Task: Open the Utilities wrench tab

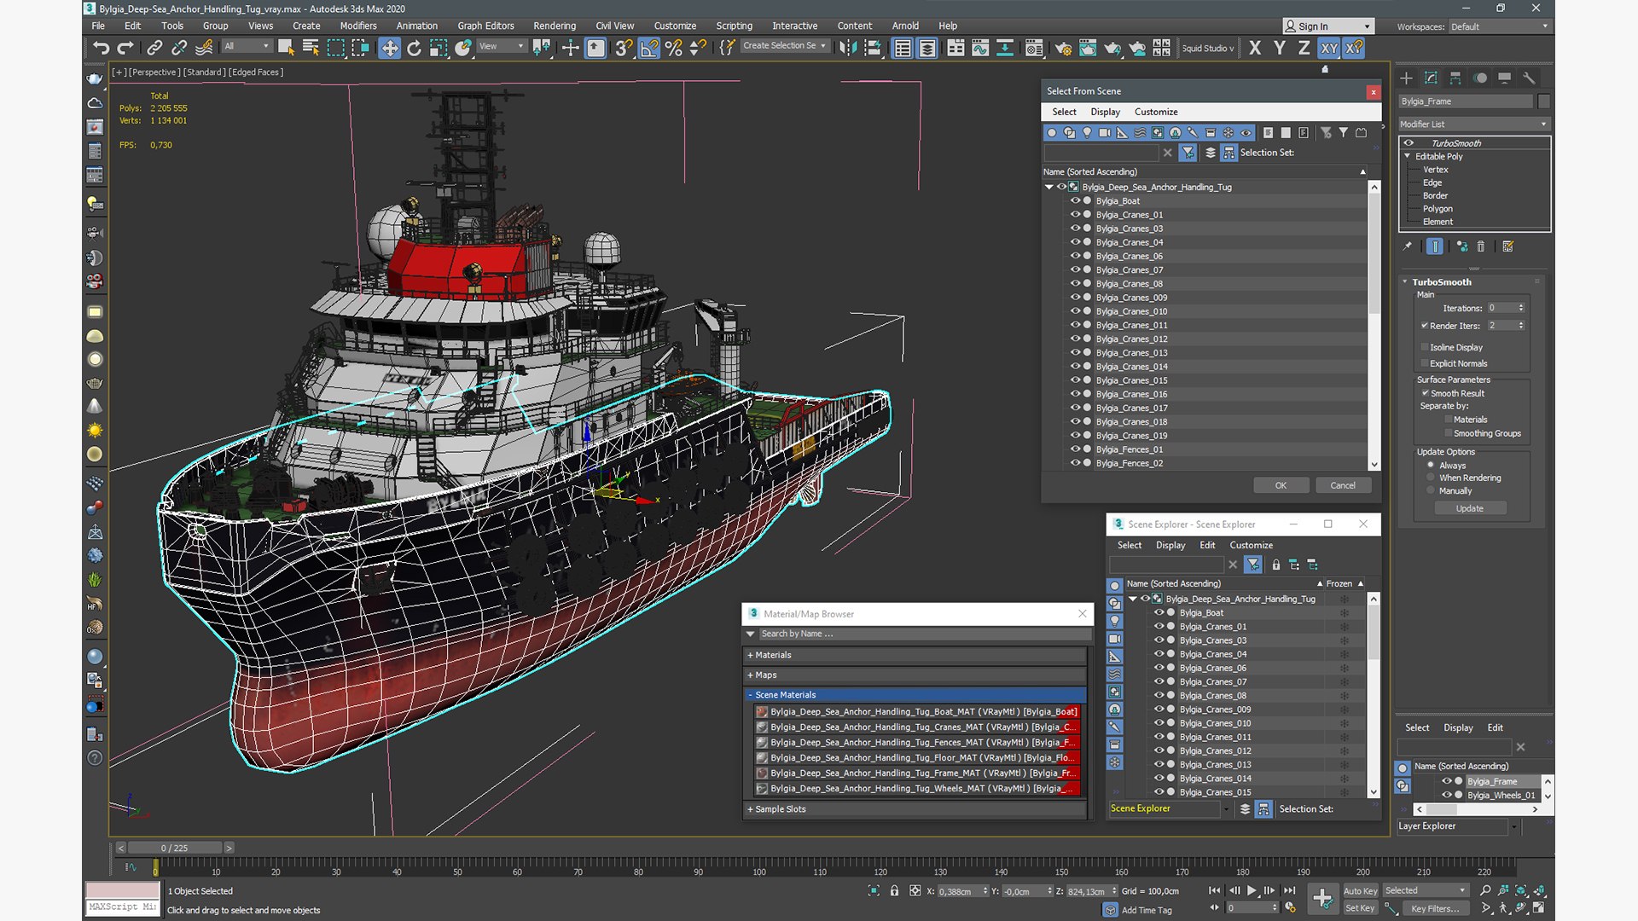Action: pyautogui.click(x=1529, y=78)
